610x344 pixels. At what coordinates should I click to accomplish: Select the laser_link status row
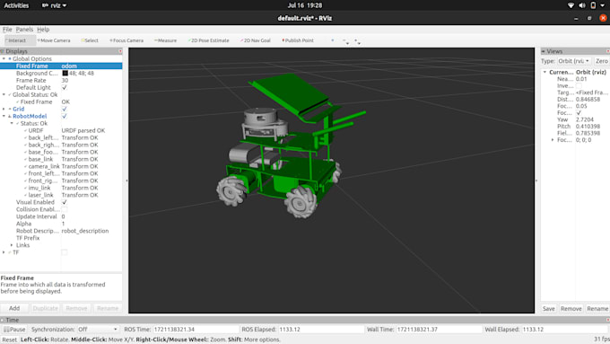point(61,195)
